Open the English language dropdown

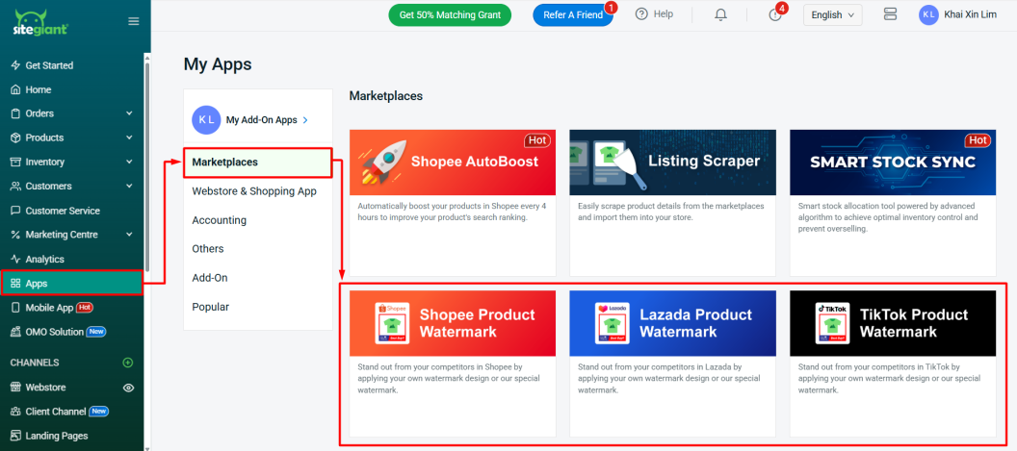[x=833, y=14]
